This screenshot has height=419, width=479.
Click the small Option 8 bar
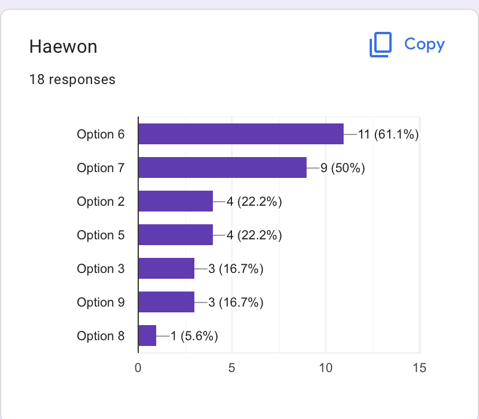pos(148,336)
